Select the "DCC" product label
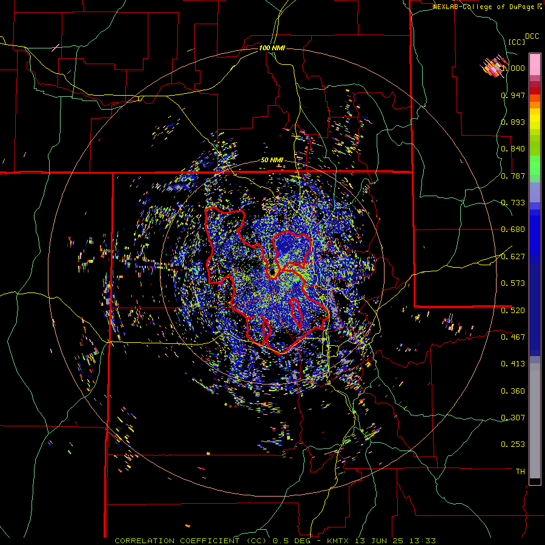This screenshot has height=545, width=545. point(532,36)
